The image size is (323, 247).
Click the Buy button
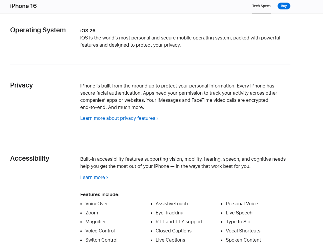(x=284, y=6)
